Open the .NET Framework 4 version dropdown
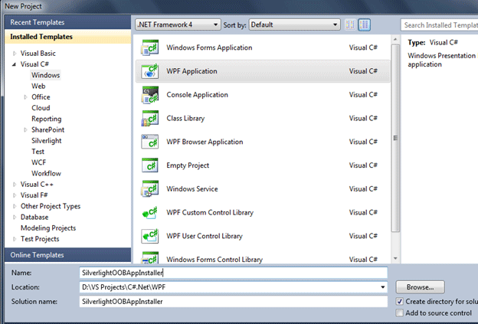 (x=178, y=25)
